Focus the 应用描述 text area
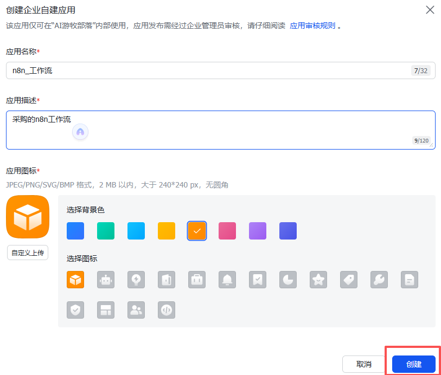 tap(220, 130)
